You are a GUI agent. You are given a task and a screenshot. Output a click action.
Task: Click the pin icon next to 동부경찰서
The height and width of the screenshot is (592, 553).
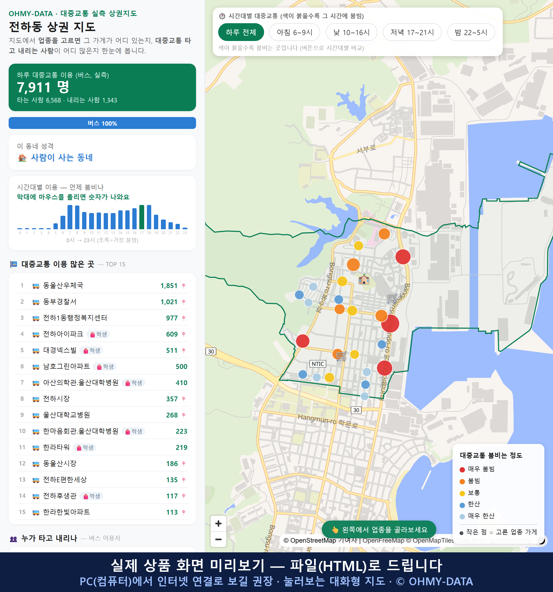184,302
